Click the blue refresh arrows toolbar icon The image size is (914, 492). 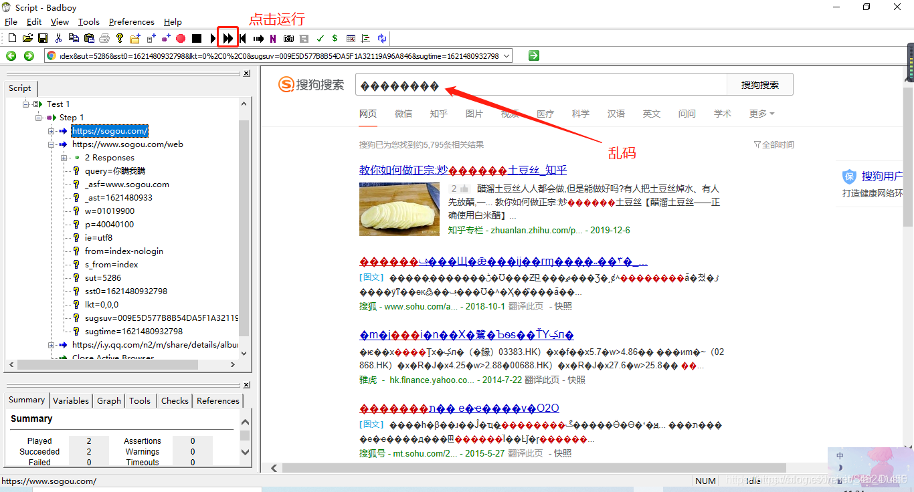(382, 39)
